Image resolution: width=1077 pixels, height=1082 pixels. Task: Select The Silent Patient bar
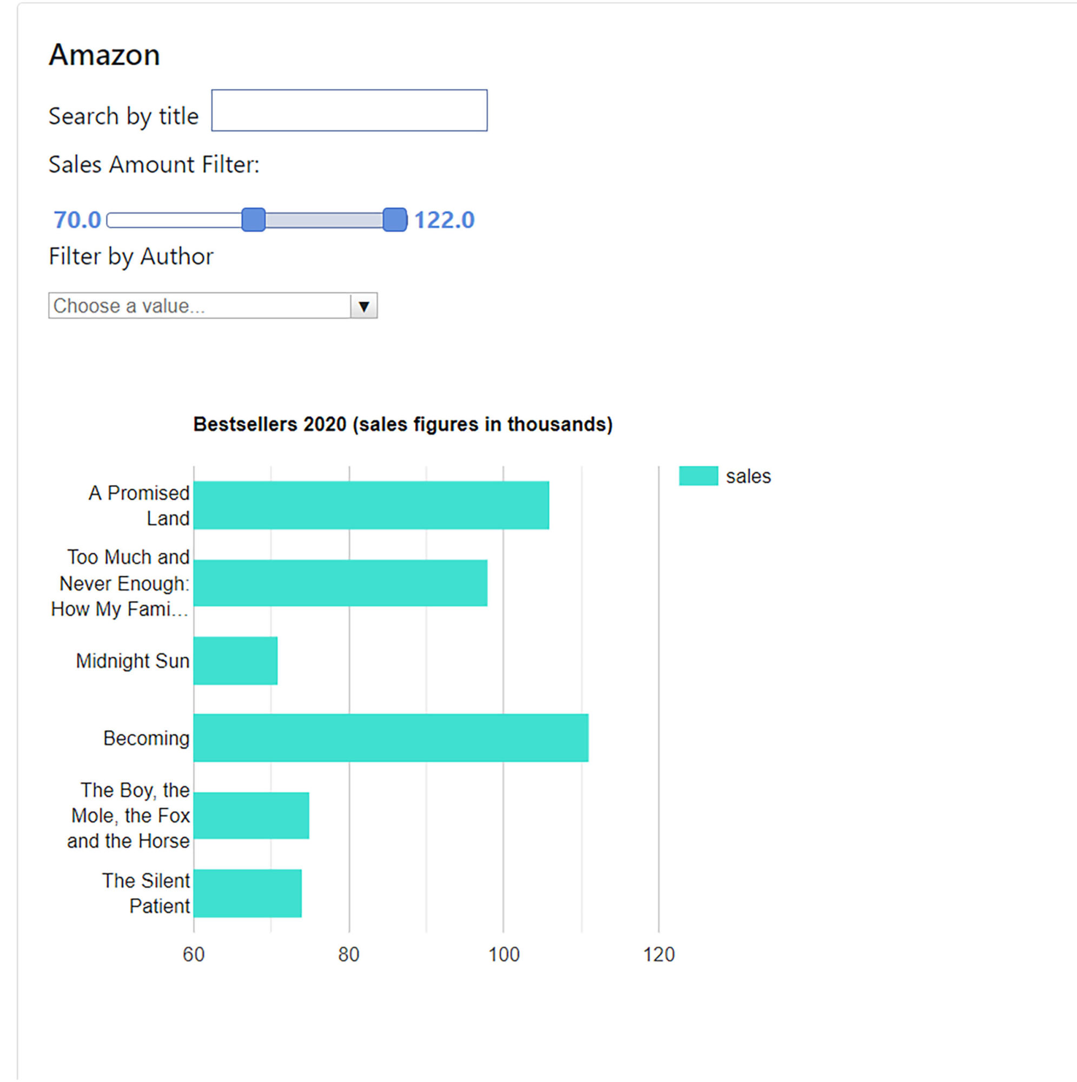tap(247, 893)
